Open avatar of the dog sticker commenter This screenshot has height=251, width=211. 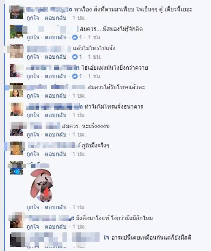click(x=16, y=168)
